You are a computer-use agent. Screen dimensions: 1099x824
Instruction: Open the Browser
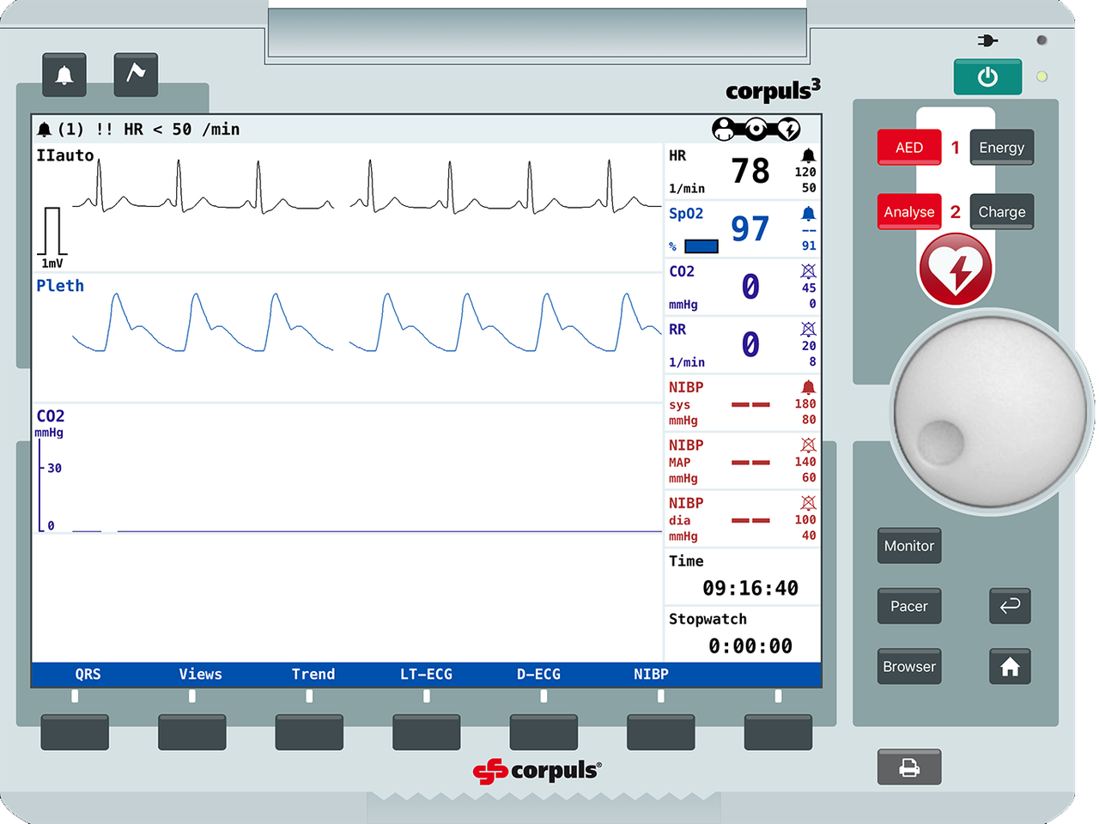(x=909, y=666)
